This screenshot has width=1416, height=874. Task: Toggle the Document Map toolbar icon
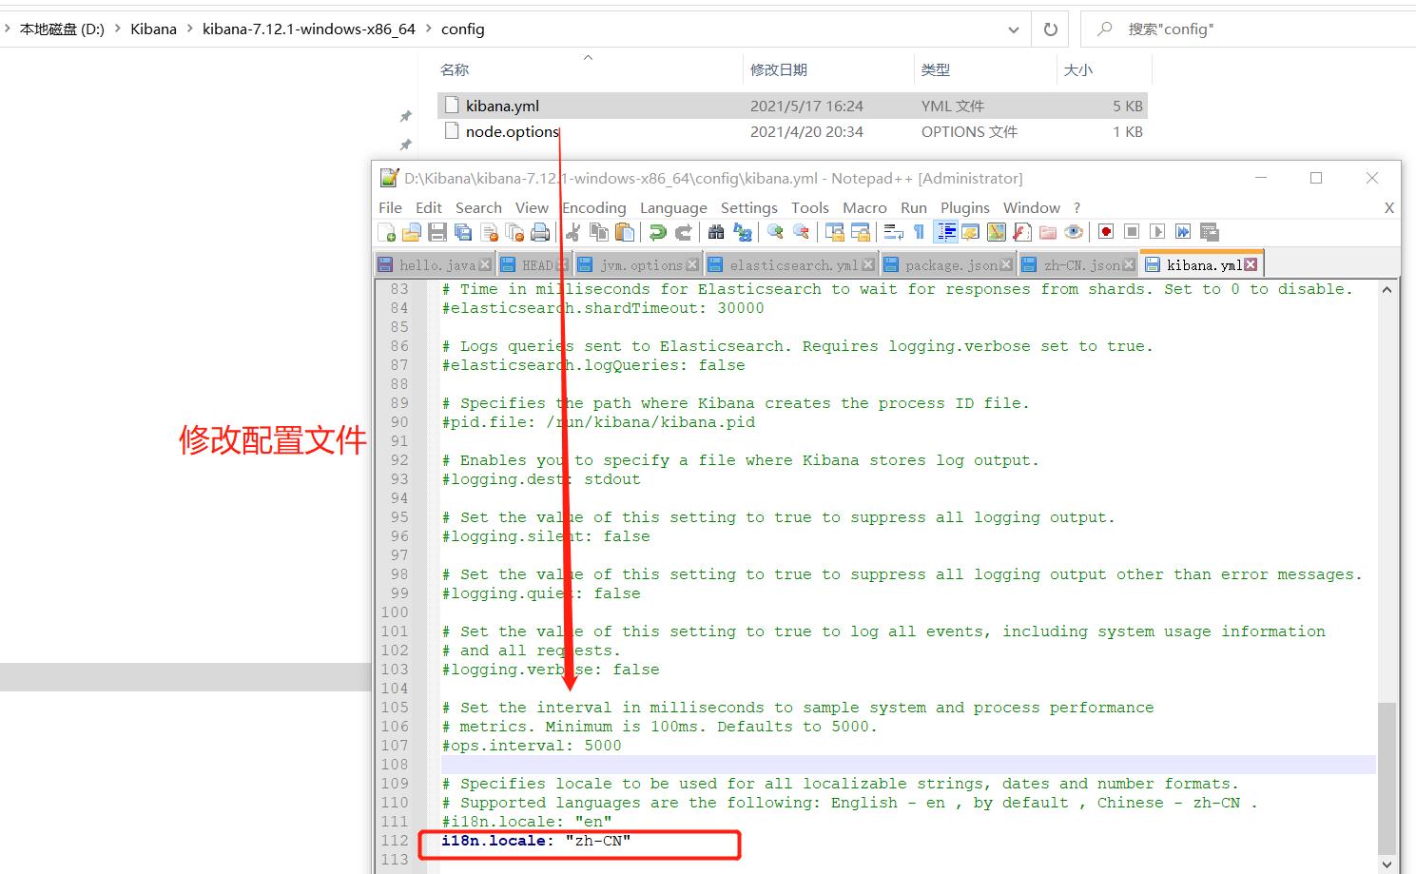pos(997,232)
